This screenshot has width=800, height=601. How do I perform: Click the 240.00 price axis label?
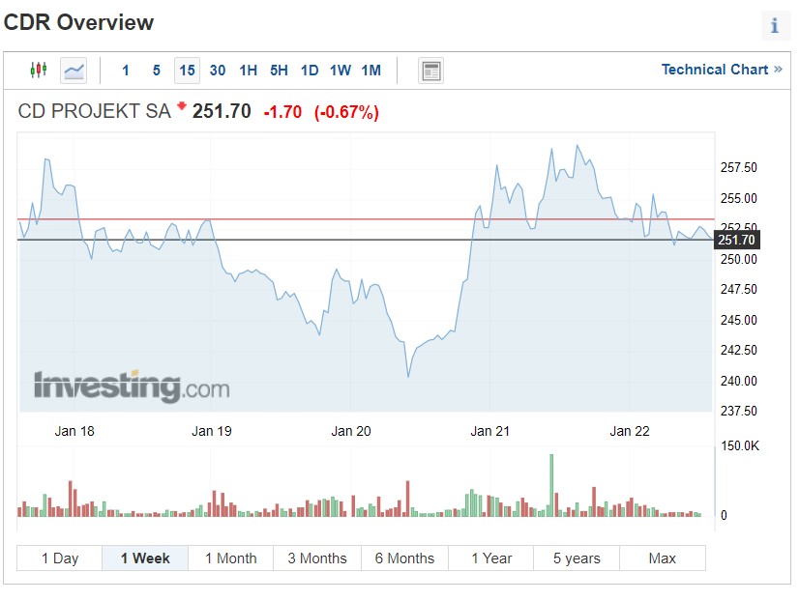tap(739, 381)
